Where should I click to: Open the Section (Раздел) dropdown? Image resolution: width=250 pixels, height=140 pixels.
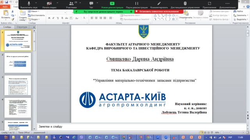click(34, 19)
